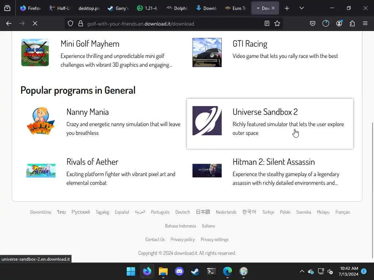This screenshot has height=280, width=374.
Task: Switch to the Euro Truck tab
Action: tap(235, 8)
